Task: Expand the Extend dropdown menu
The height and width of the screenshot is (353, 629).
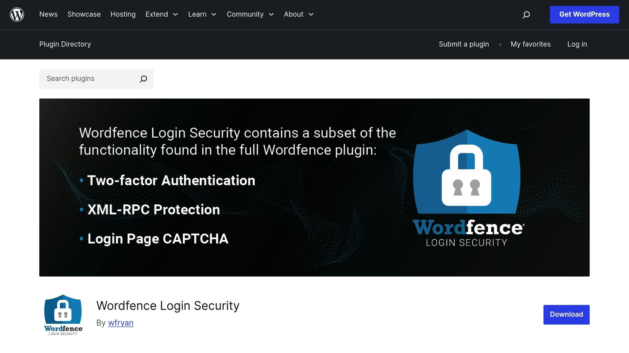Action: pos(162,14)
